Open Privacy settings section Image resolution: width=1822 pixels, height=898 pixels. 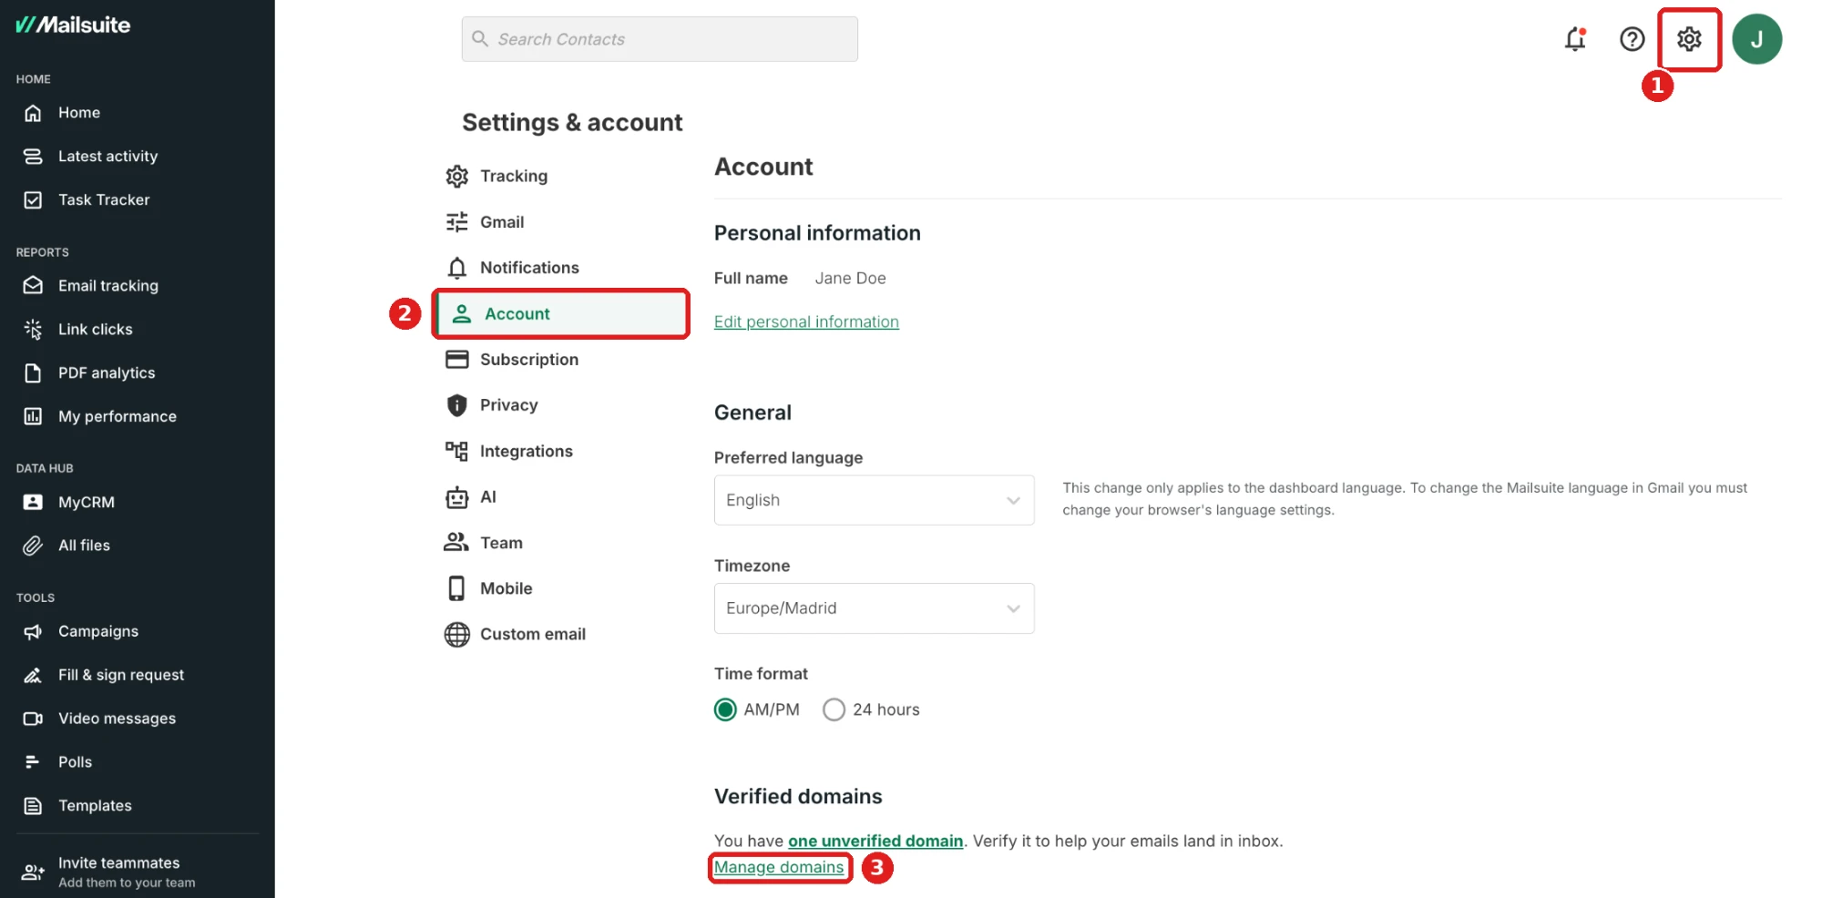tap(508, 405)
